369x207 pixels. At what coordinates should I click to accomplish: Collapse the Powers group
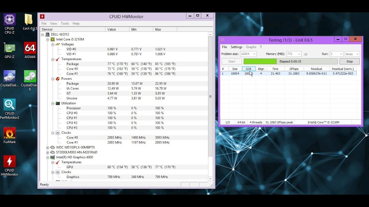tap(53, 79)
